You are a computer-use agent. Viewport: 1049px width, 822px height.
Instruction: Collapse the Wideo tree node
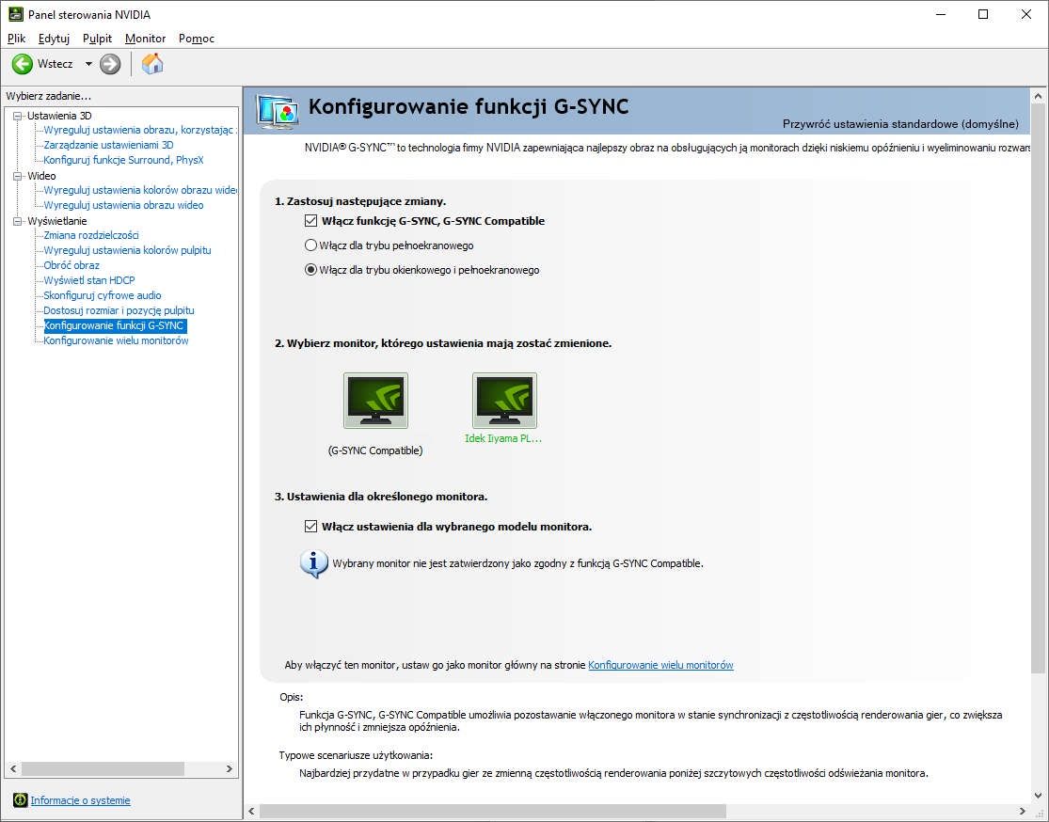tap(17, 176)
